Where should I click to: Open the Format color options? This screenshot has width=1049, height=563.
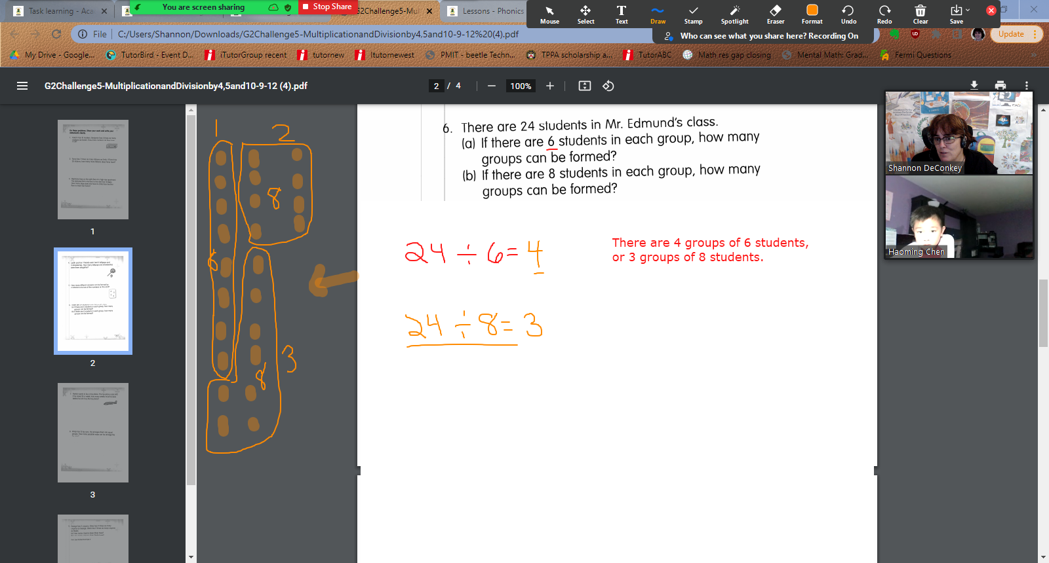point(812,14)
